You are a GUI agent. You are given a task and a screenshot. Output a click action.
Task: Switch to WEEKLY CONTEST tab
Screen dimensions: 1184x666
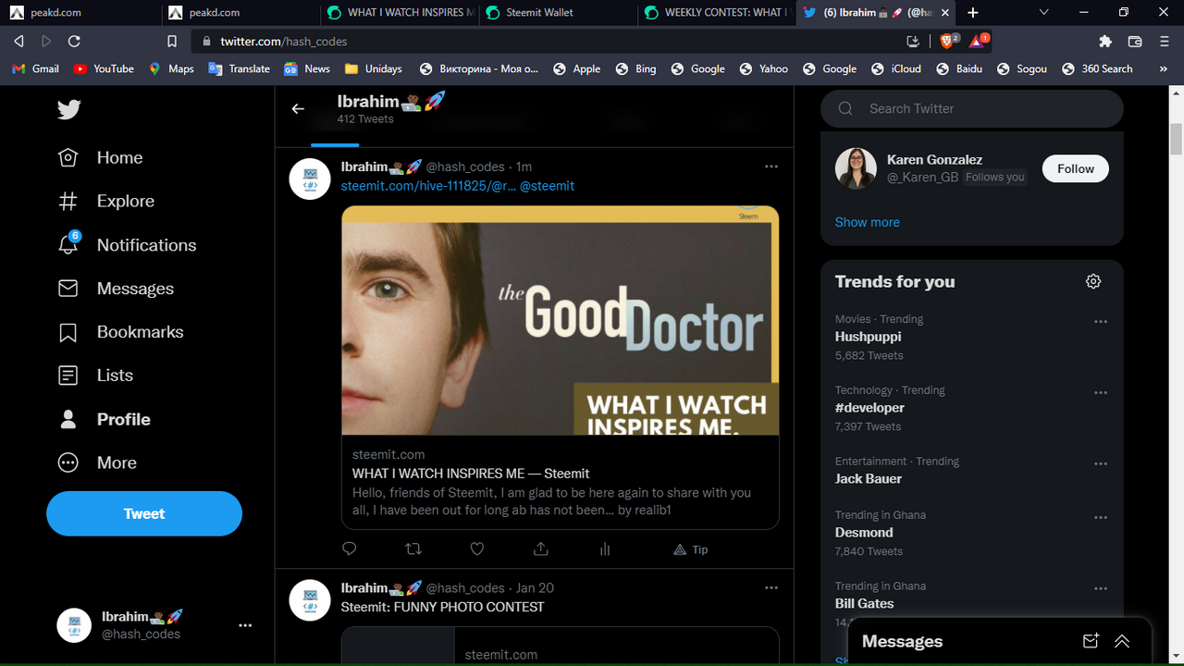716,13
